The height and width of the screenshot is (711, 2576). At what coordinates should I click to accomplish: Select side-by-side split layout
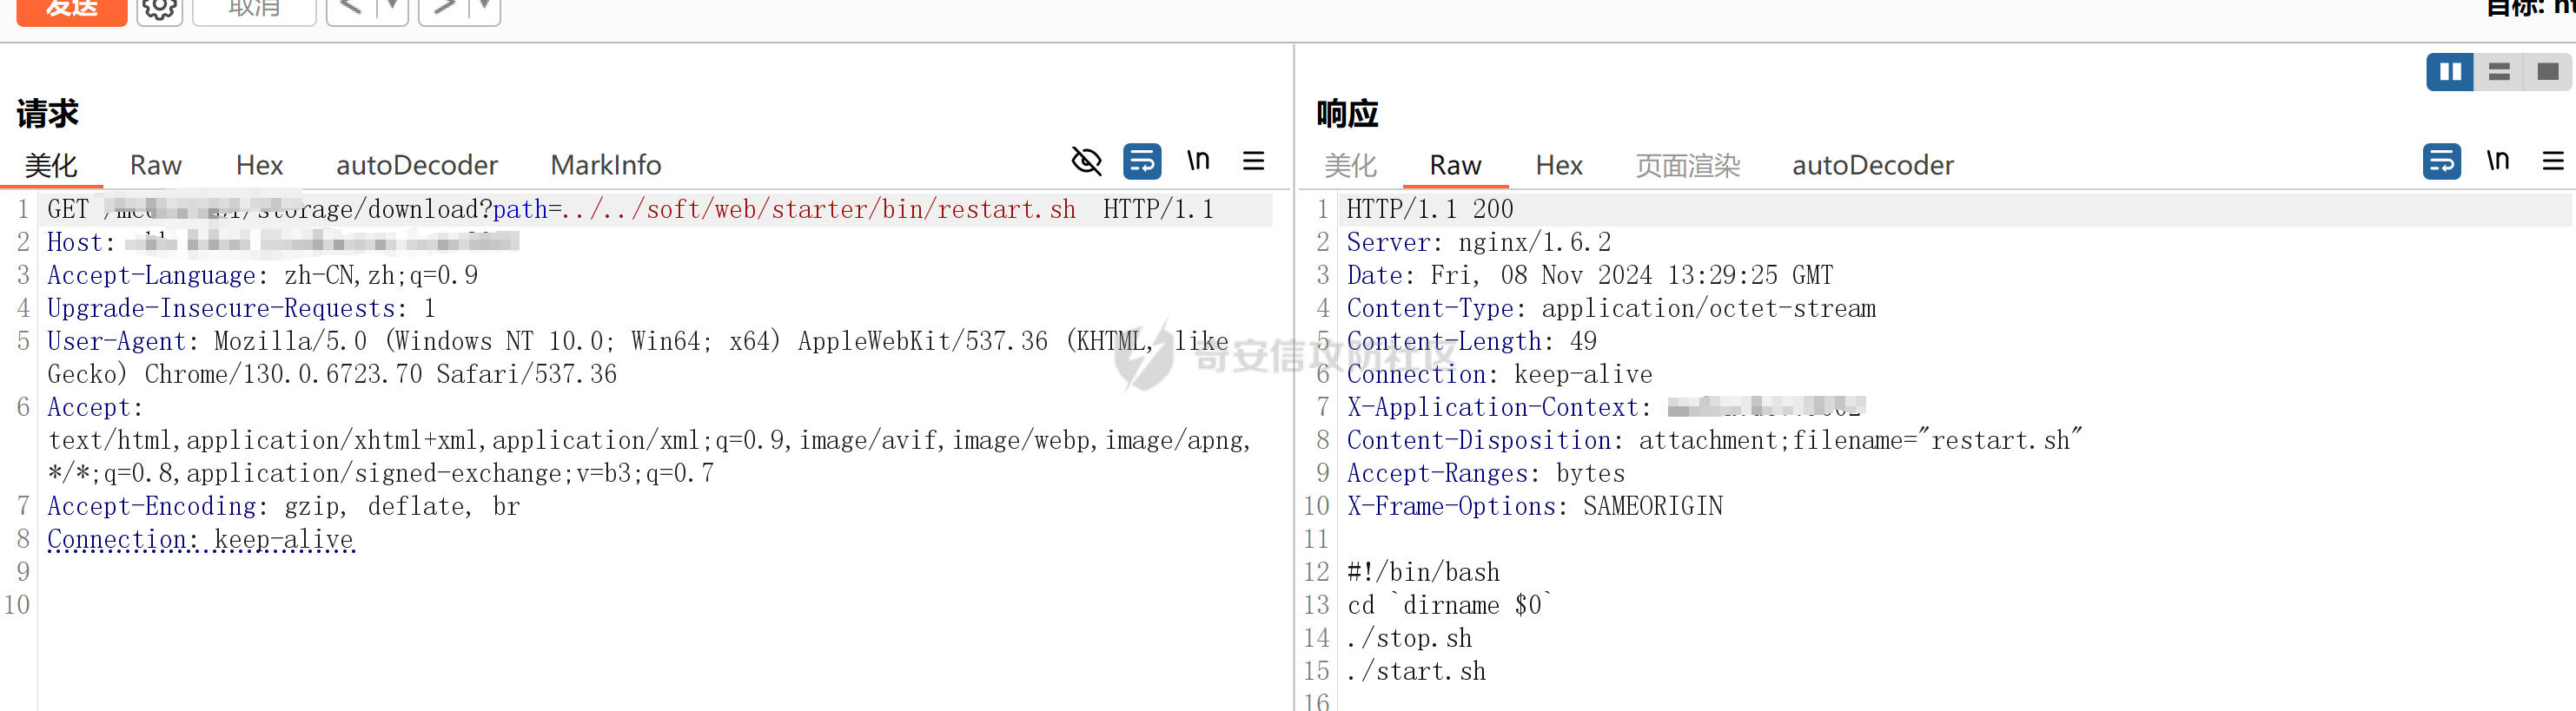click(2450, 72)
